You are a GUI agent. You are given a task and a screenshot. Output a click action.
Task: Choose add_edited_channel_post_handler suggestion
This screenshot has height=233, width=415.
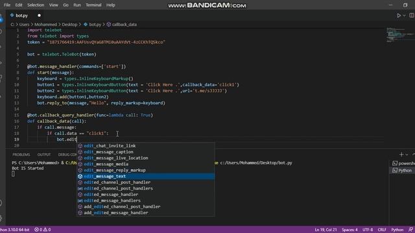pos(146,206)
